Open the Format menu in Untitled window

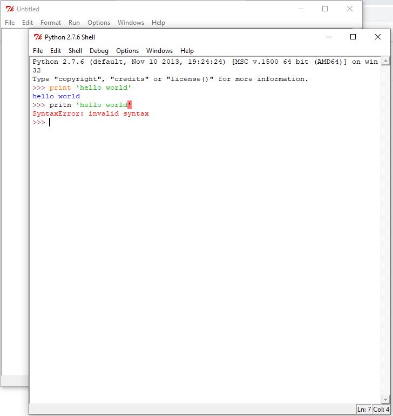pos(51,23)
